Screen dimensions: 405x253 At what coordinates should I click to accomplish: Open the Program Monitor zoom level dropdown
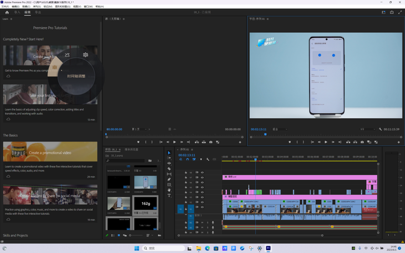point(280,129)
